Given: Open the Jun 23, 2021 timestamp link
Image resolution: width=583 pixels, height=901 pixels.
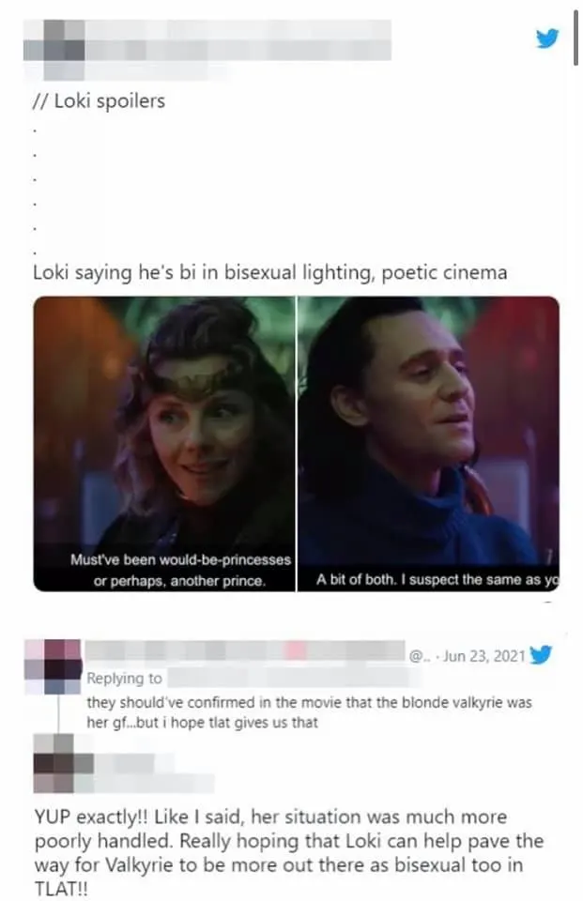Looking at the screenshot, I should 484,656.
